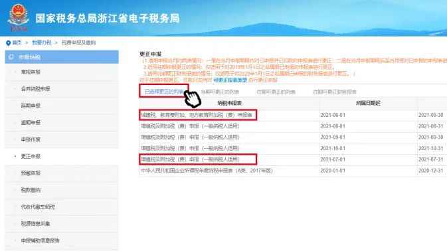
Task: Select 逾期申报 in the left menu
Action: coord(31,122)
